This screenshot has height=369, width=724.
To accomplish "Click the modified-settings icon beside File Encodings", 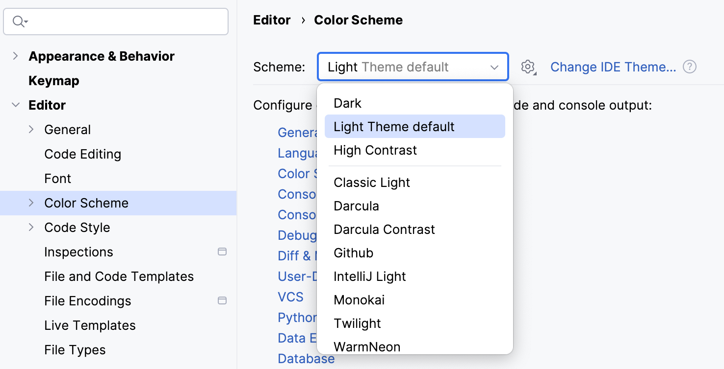I will (x=222, y=300).
